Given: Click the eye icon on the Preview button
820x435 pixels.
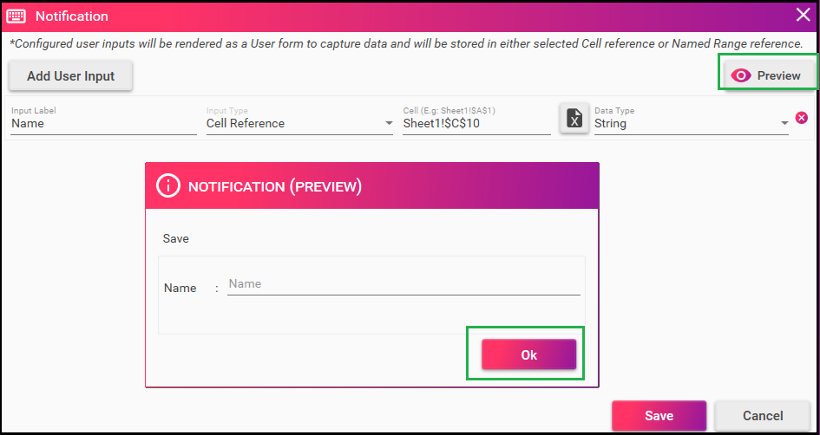Looking at the screenshot, I should pos(740,75).
